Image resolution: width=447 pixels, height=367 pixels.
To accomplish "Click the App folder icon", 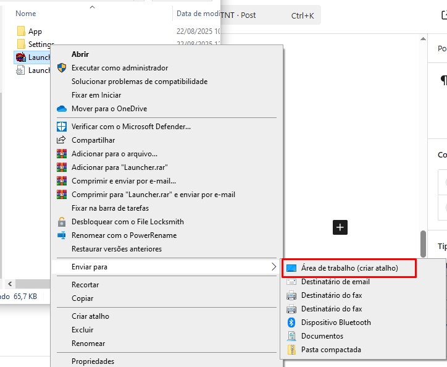I will point(20,32).
